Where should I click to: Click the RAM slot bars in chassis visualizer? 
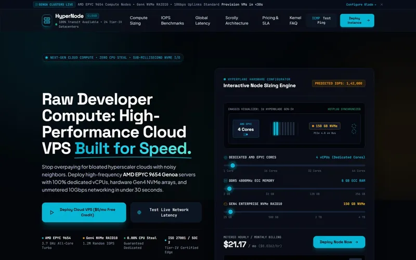click(283, 128)
